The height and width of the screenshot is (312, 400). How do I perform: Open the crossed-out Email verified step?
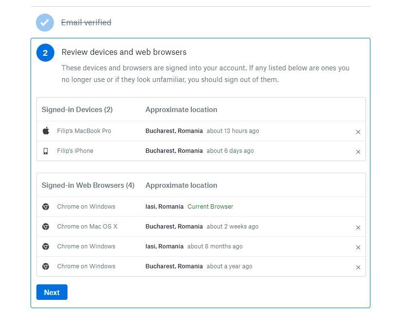86,22
